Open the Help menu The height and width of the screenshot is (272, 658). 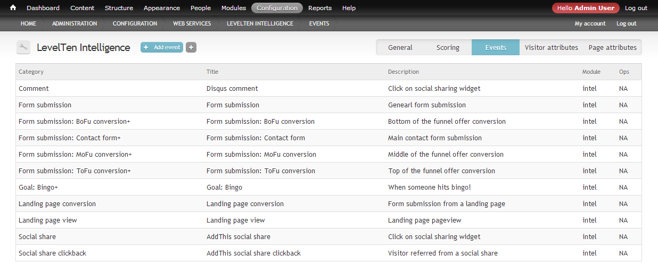[x=349, y=8]
